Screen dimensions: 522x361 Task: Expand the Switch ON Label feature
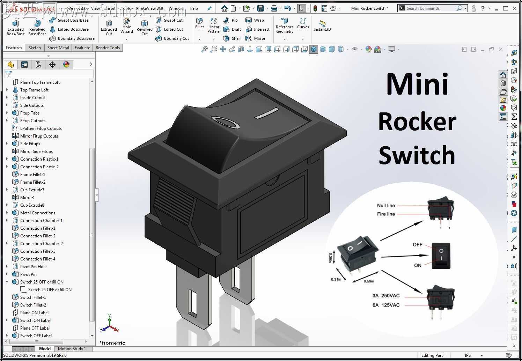tap(7, 320)
